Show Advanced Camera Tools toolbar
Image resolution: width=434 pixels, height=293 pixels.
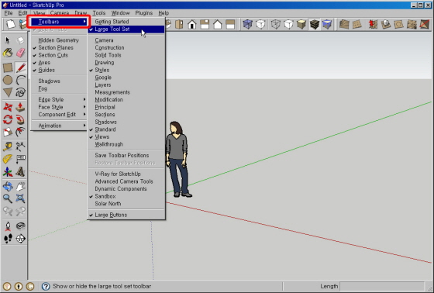[x=126, y=181]
